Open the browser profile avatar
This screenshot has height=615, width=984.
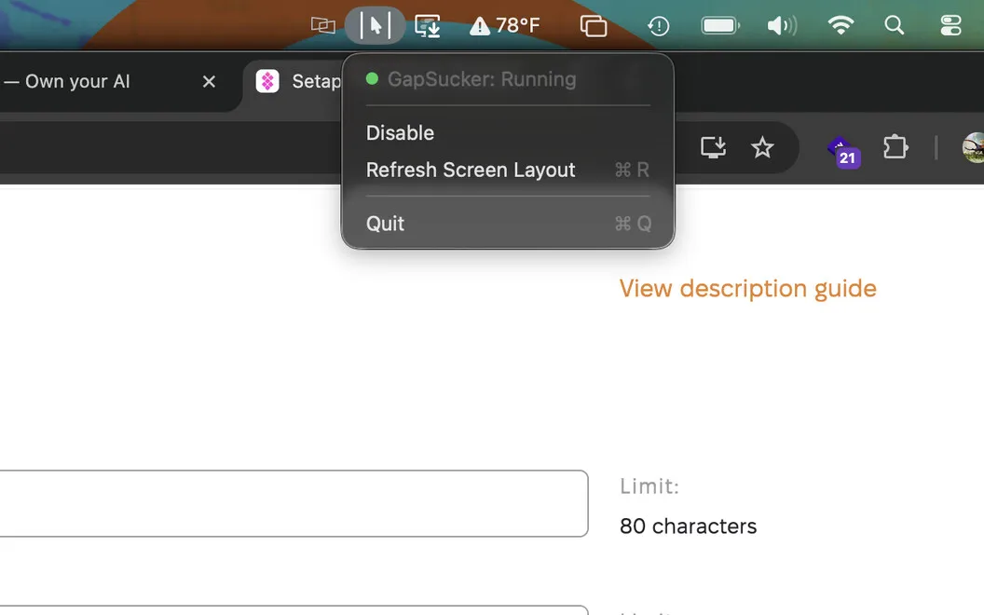point(974,147)
